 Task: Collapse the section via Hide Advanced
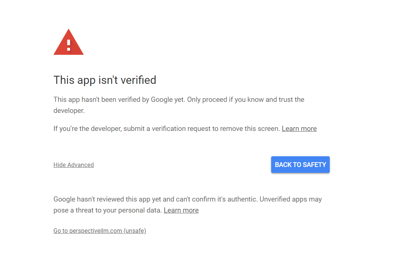tap(74, 165)
